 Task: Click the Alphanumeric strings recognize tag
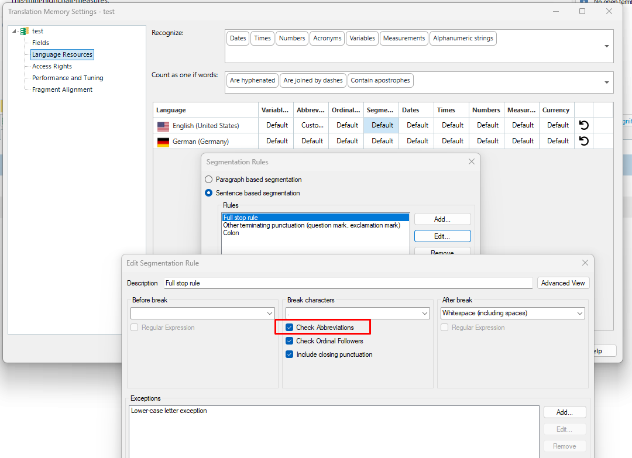463,38
